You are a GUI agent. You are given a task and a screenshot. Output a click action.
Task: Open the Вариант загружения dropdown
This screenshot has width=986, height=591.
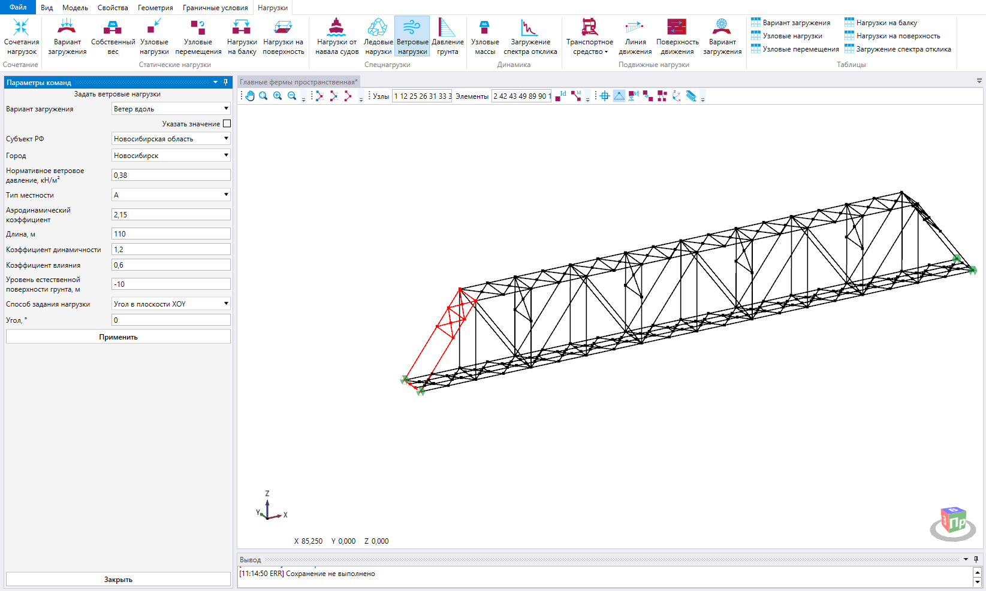click(171, 108)
